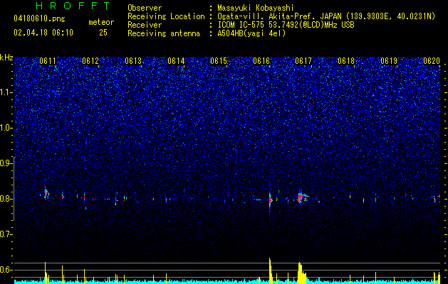The width and height of the screenshot is (448, 284).
Task: Click the strong meteor echo near 0617
Action: (301, 197)
